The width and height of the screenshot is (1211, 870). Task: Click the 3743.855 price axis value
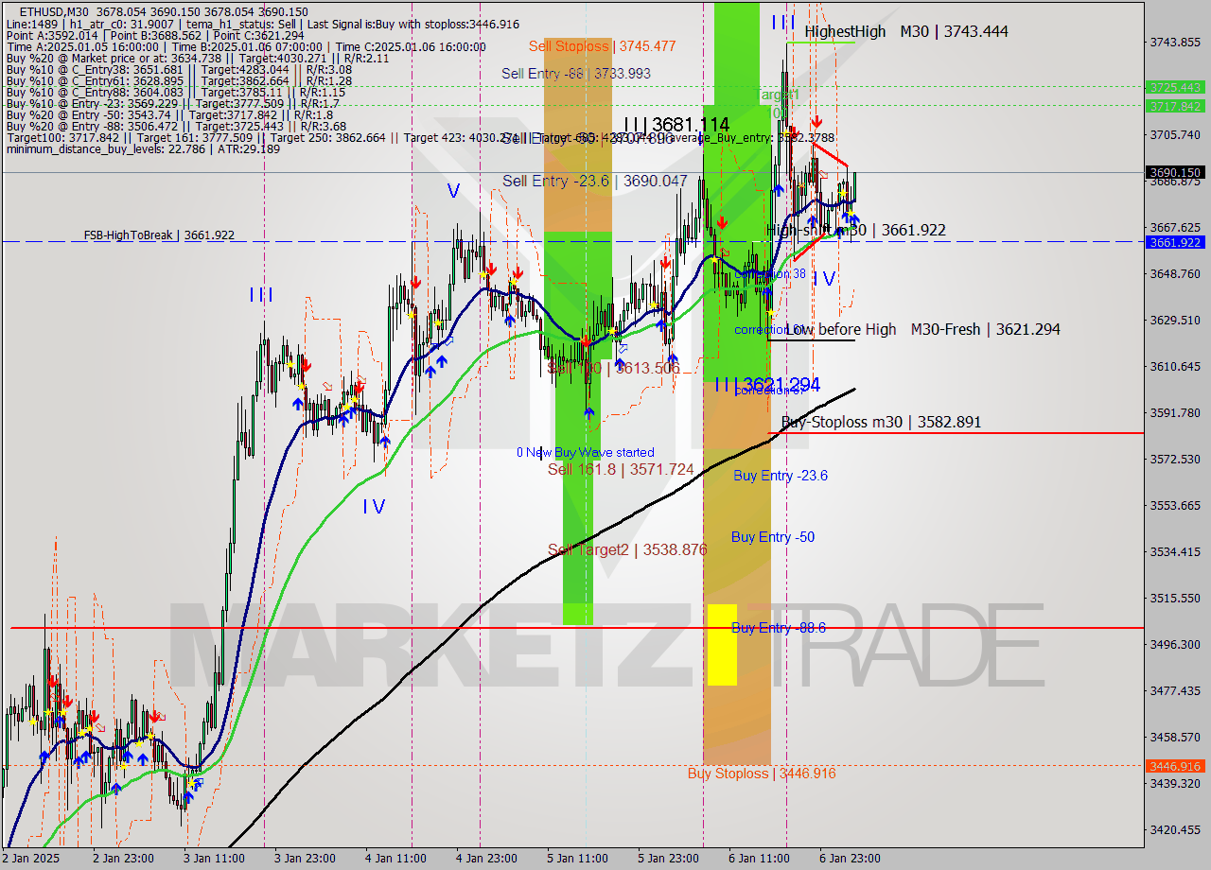click(1175, 42)
